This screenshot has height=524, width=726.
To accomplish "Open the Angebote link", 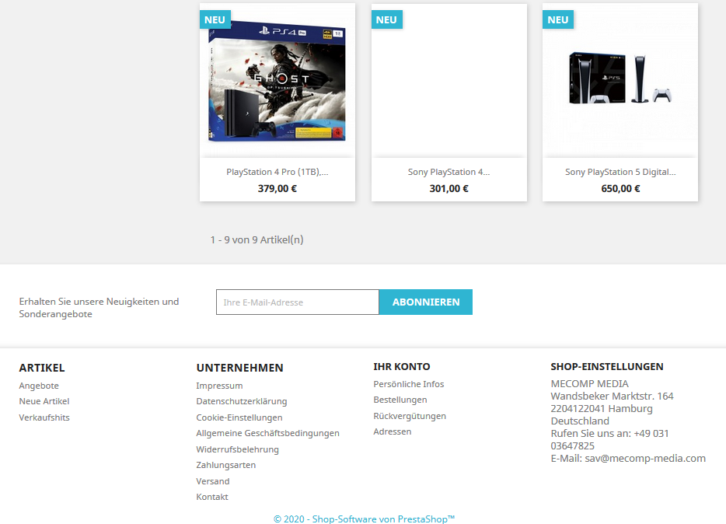I will tap(39, 386).
